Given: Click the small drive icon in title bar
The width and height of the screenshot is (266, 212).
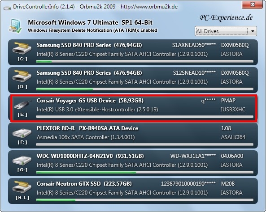Looking at the screenshot, I should point(7,8).
